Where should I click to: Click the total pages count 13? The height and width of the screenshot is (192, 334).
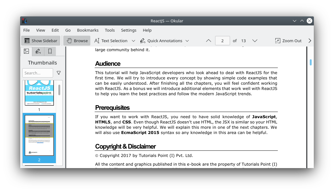click(x=243, y=41)
